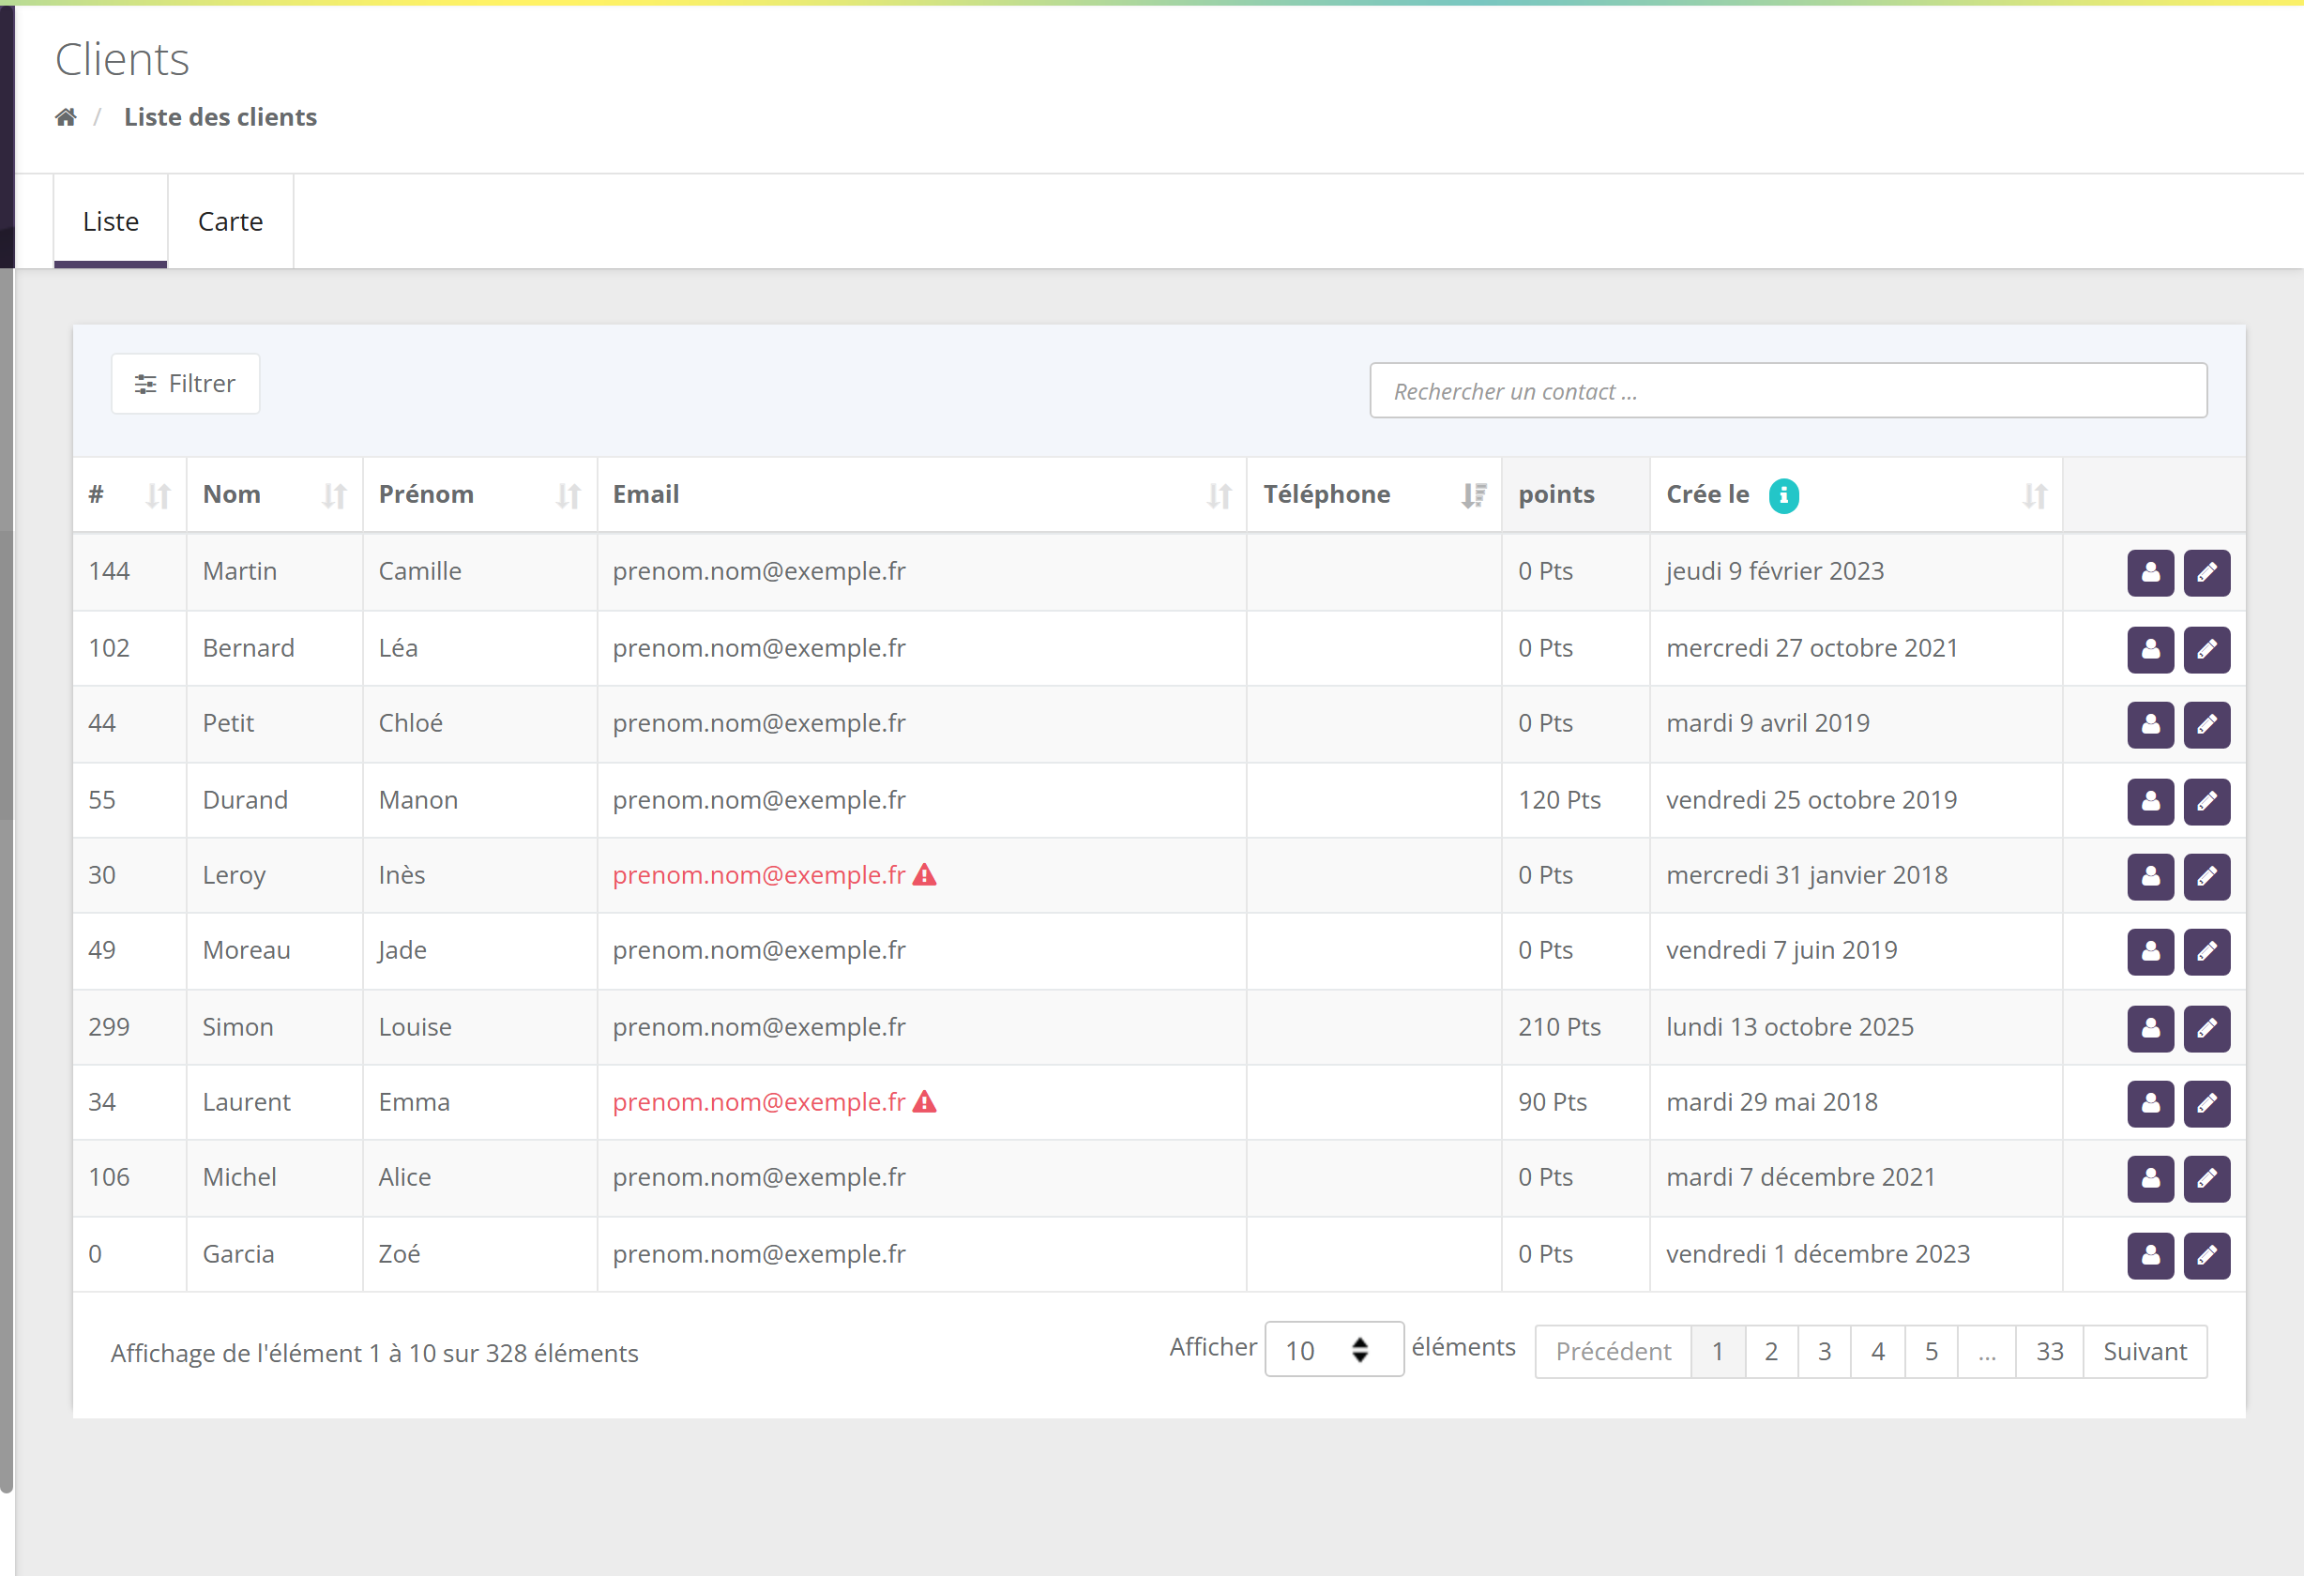Click the home breadcrumb icon
The height and width of the screenshot is (1576, 2304).
pyautogui.click(x=66, y=117)
